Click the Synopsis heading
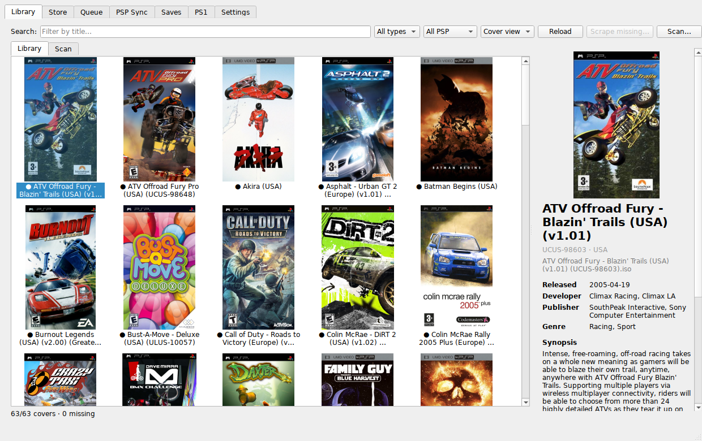 coord(560,343)
